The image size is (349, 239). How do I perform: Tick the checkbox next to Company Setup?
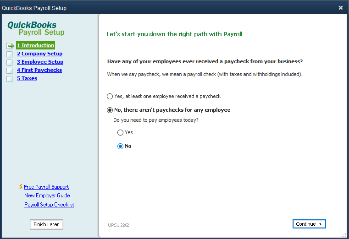(x=9, y=54)
